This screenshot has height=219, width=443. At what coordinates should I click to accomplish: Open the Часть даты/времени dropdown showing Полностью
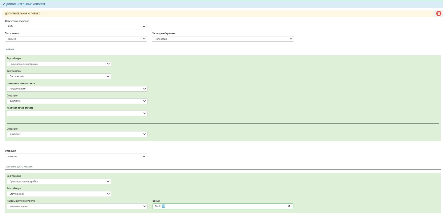tap(223, 39)
